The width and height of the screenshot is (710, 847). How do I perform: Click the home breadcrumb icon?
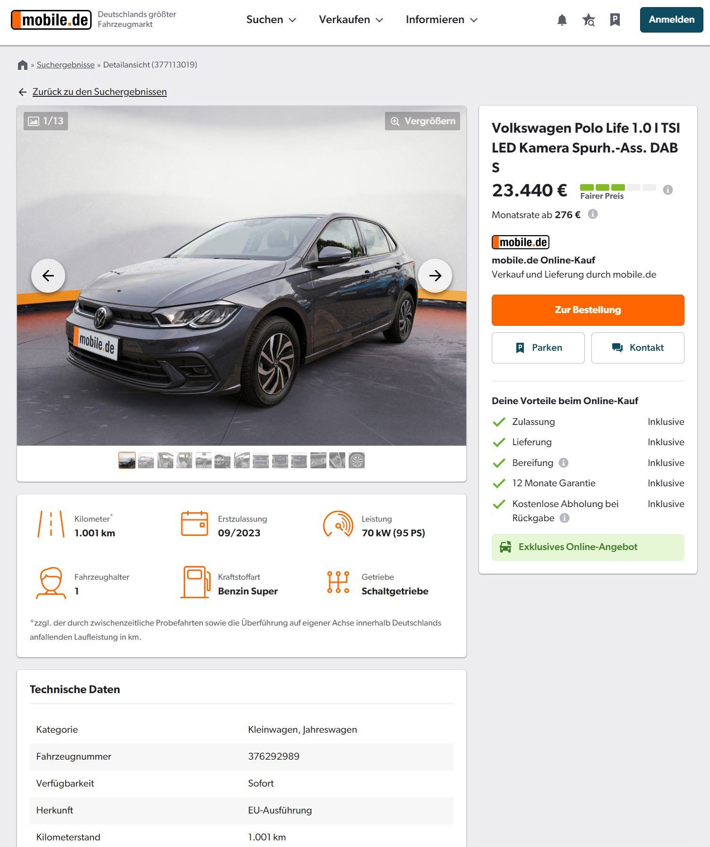(x=22, y=65)
